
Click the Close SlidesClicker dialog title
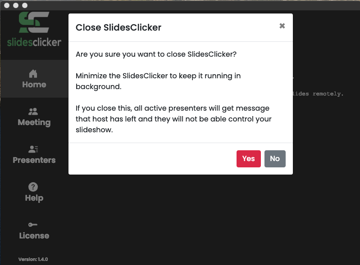pyautogui.click(x=118, y=27)
